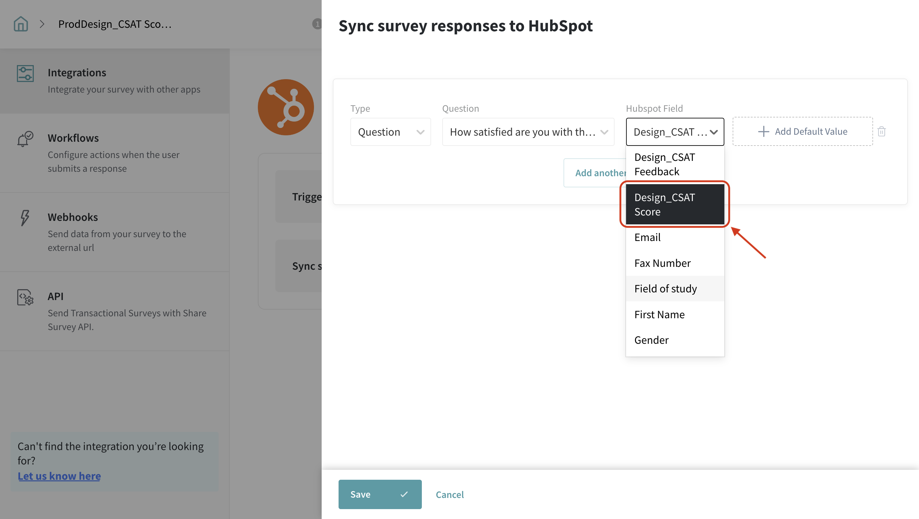Go to the home icon in breadcrumb
Image resolution: width=919 pixels, height=519 pixels.
pyautogui.click(x=21, y=24)
